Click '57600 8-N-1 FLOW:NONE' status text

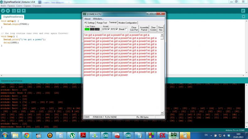pyautogui.click(x=105, y=117)
